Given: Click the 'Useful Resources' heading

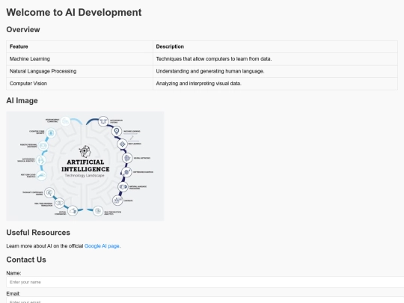Looking at the screenshot, I should pyautogui.click(x=38, y=233).
